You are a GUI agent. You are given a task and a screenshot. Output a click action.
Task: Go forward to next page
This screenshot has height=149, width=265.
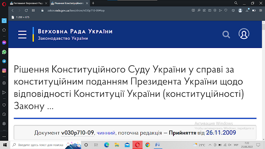[x=19, y=10]
